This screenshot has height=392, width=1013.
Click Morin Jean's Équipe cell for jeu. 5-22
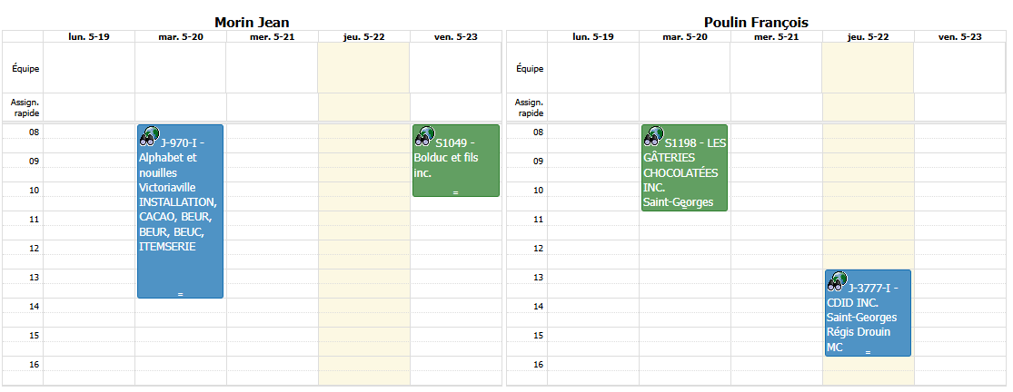pyautogui.click(x=363, y=68)
